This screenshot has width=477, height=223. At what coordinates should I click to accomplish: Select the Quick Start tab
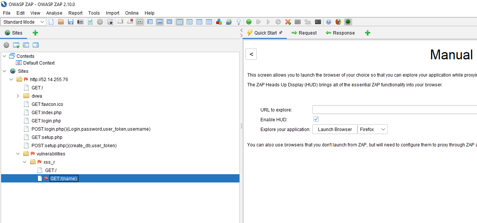pos(265,33)
